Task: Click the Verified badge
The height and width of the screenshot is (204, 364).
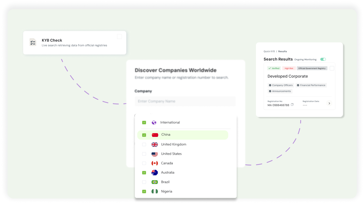Action: click(274, 68)
